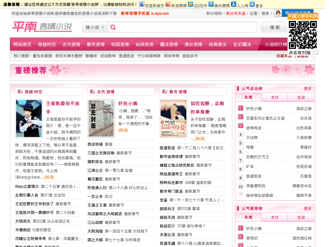This screenshot has width=329, height=247.
Task: Click the 登录 link
Action: [x=265, y=14]
